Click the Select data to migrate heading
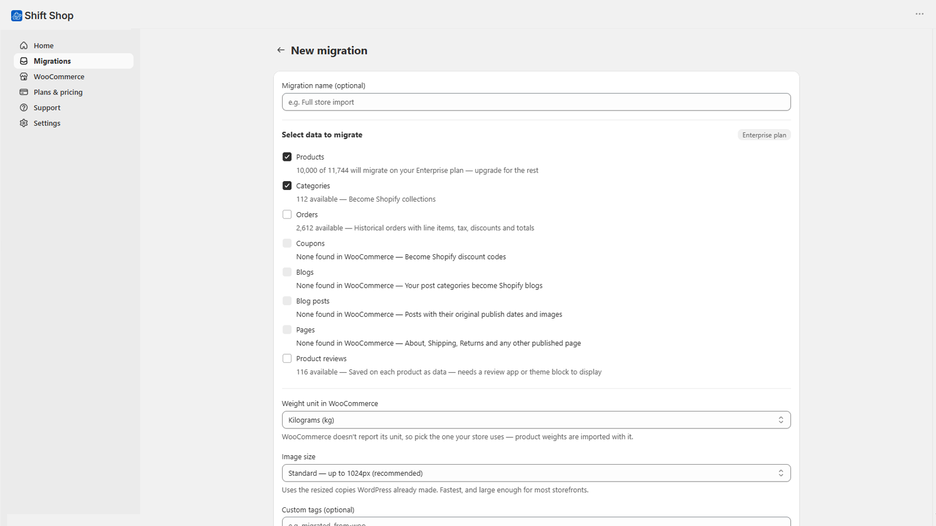Image resolution: width=936 pixels, height=526 pixels. [x=322, y=135]
